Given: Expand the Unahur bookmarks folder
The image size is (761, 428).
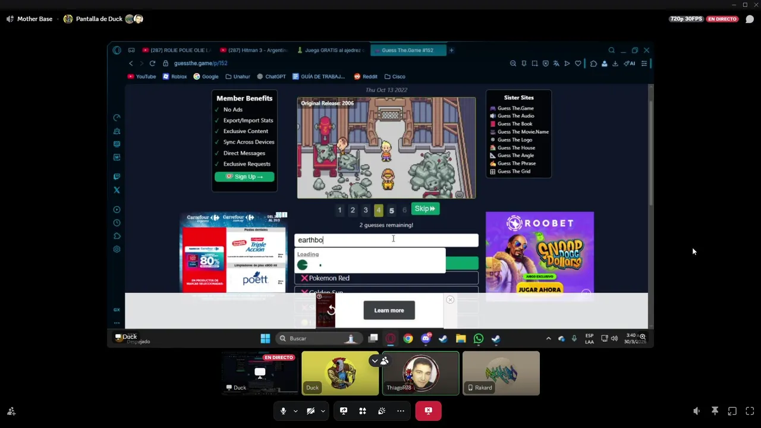Looking at the screenshot, I should pyautogui.click(x=238, y=77).
